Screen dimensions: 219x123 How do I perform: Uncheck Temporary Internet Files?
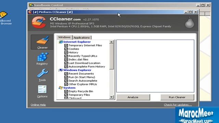(66, 45)
